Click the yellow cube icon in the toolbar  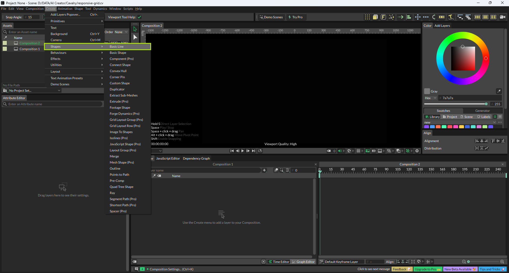tap(375, 17)
